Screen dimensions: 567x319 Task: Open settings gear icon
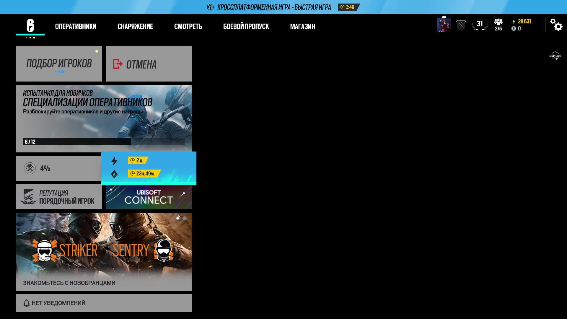pyautogui.click(x=556, y=25)
